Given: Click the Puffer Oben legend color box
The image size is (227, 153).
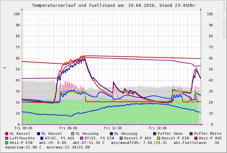Looking at the screenshot, I should click(x=155, y=134).
